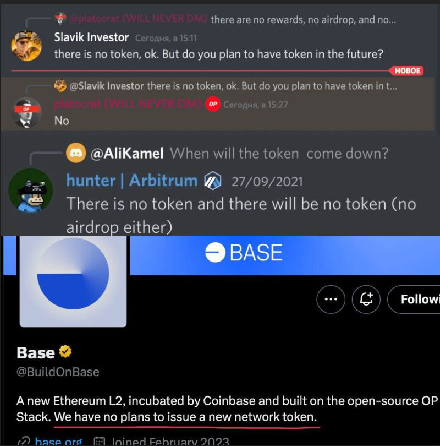
Task: Click the Base logo in the banner
Action: [244, 252]
